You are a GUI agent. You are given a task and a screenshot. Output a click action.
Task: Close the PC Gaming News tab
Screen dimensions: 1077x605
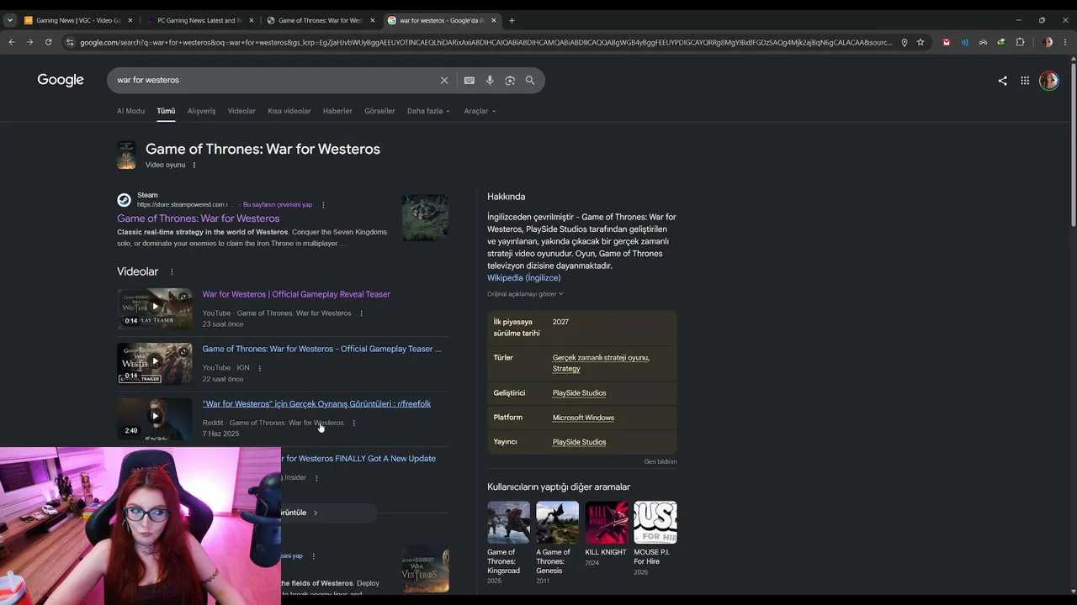[x=251, y=20]
